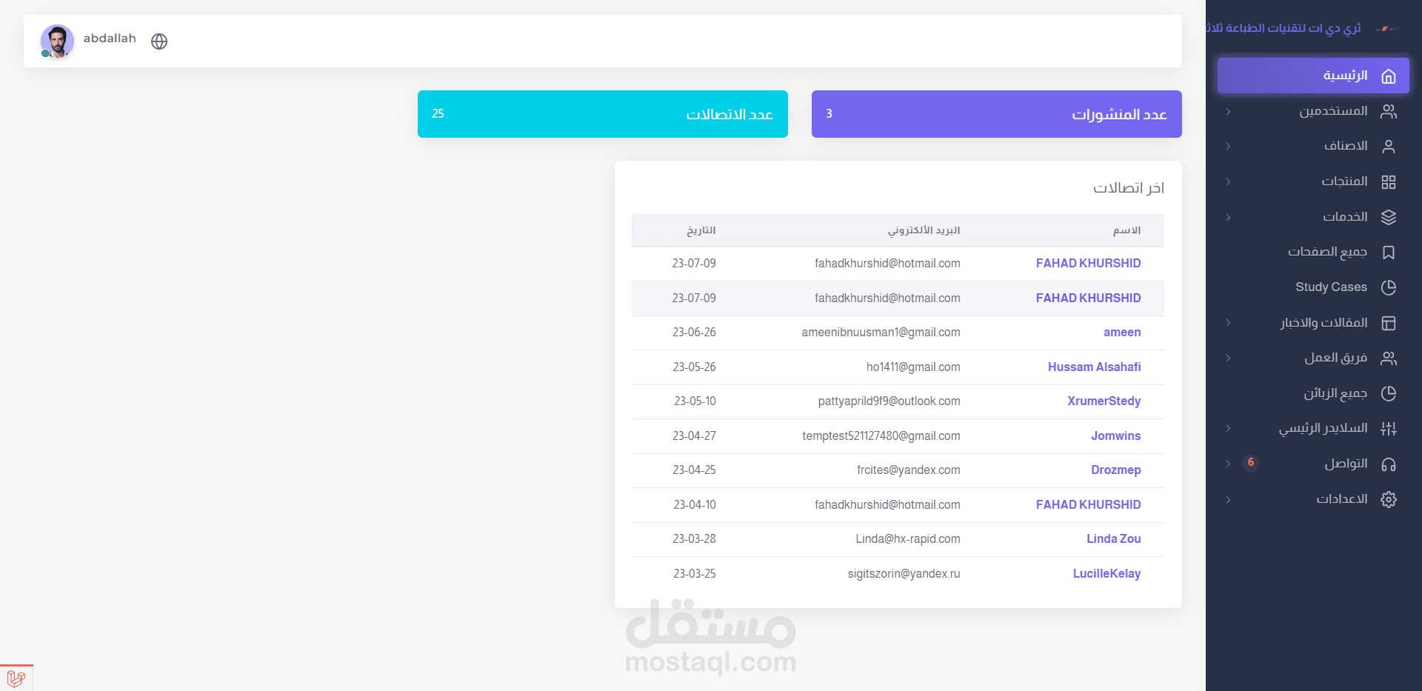Open the abdallah profile avatar
This screenshot has height=691, width=1422.
click(57, 41)
